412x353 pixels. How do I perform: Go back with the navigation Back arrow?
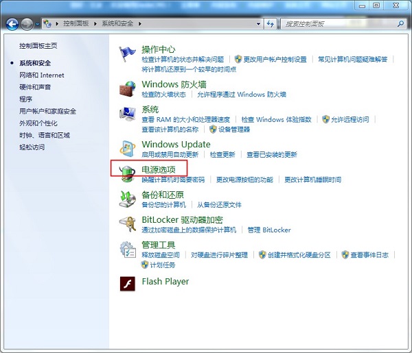point(12,24)
